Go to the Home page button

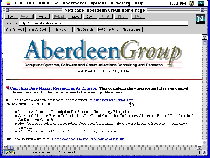[x=43, y=17]
